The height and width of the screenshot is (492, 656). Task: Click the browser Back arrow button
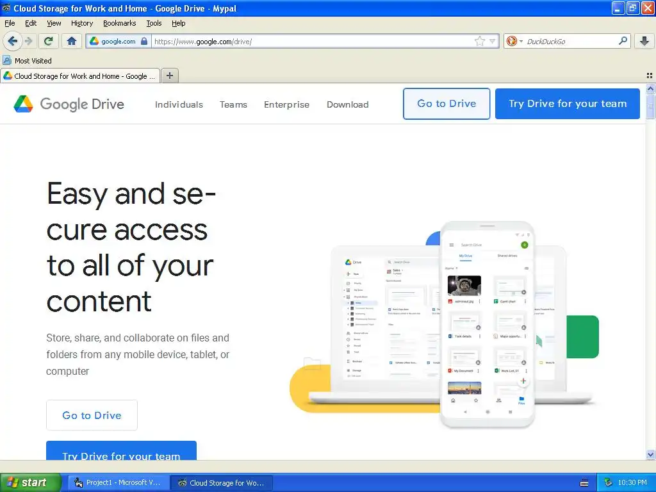(12, 41)
